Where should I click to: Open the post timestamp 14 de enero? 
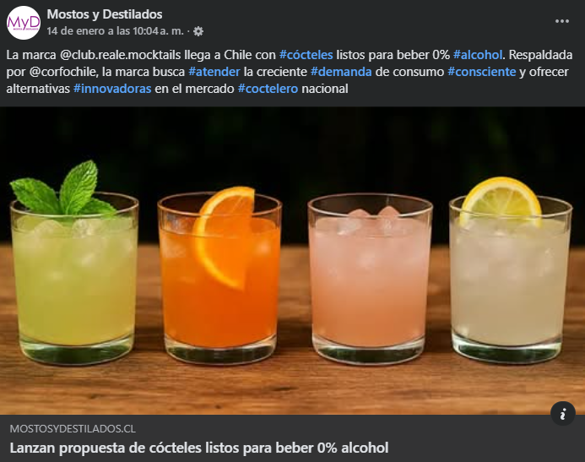tap(116, 31)
